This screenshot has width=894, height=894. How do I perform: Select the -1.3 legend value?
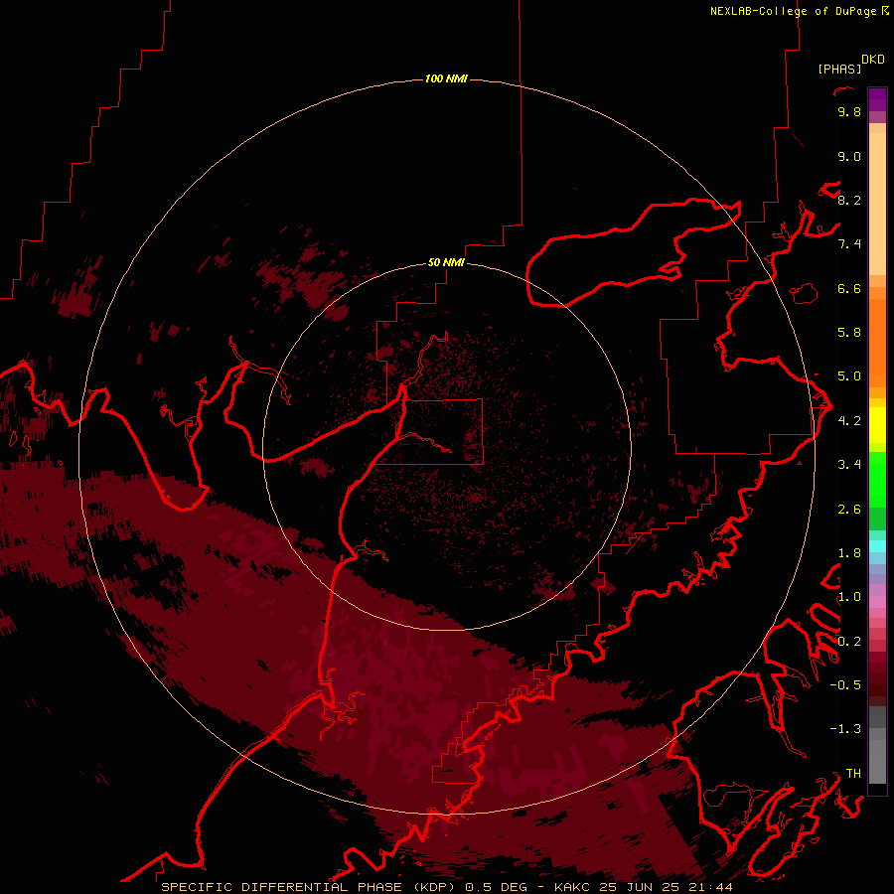coord(845,729)
